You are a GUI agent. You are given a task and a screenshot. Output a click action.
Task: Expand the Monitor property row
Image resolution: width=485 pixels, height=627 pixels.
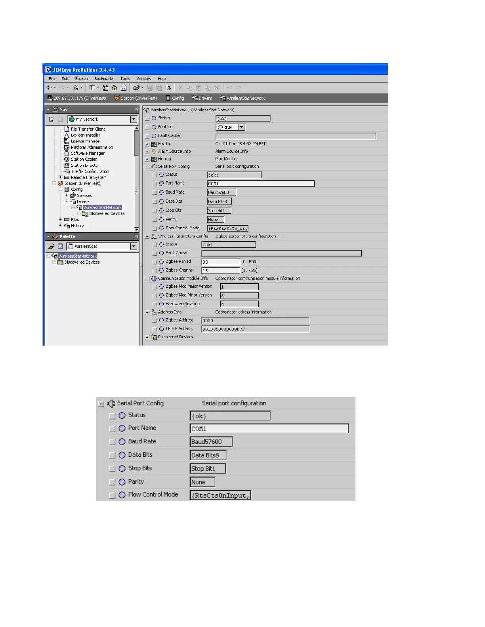tap(147, 160)
